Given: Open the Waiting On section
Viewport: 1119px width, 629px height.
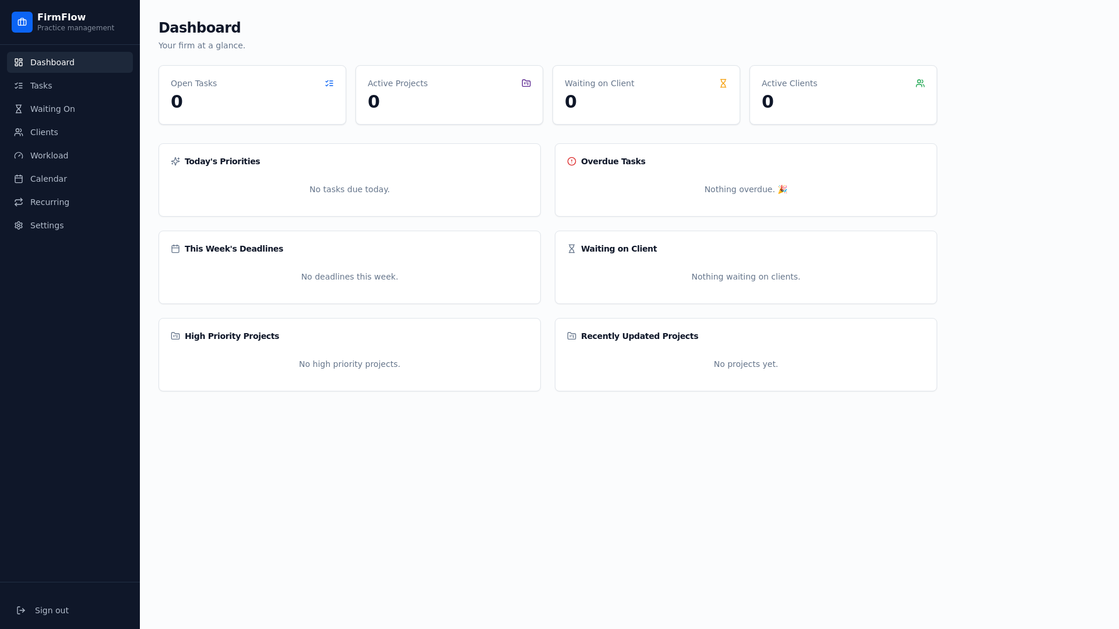Looking at the screenshot, I should pyautogui.click(x=70, y=109).
